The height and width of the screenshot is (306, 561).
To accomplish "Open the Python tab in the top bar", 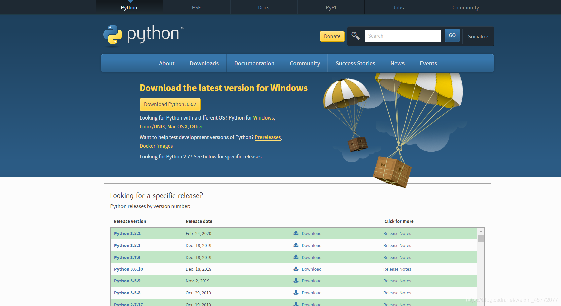I will (x=129, y=7).
